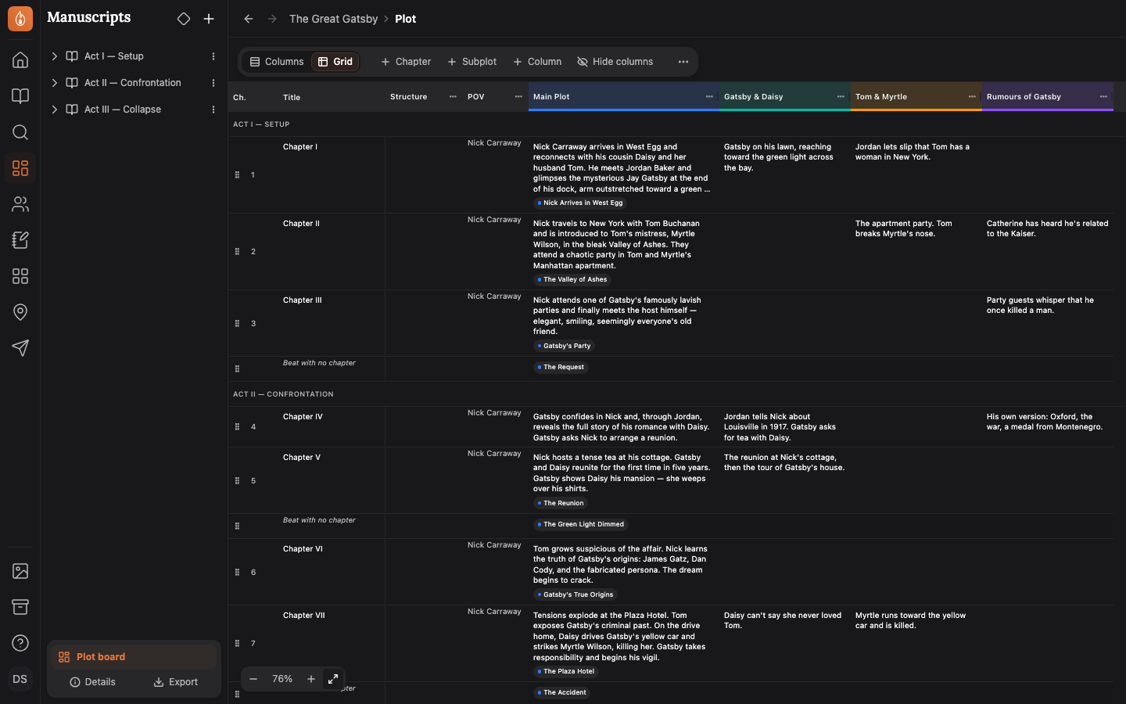1126x704 pixels.
Task: Open the more options menu for Act III — Collapse
Action: [213, 110]
